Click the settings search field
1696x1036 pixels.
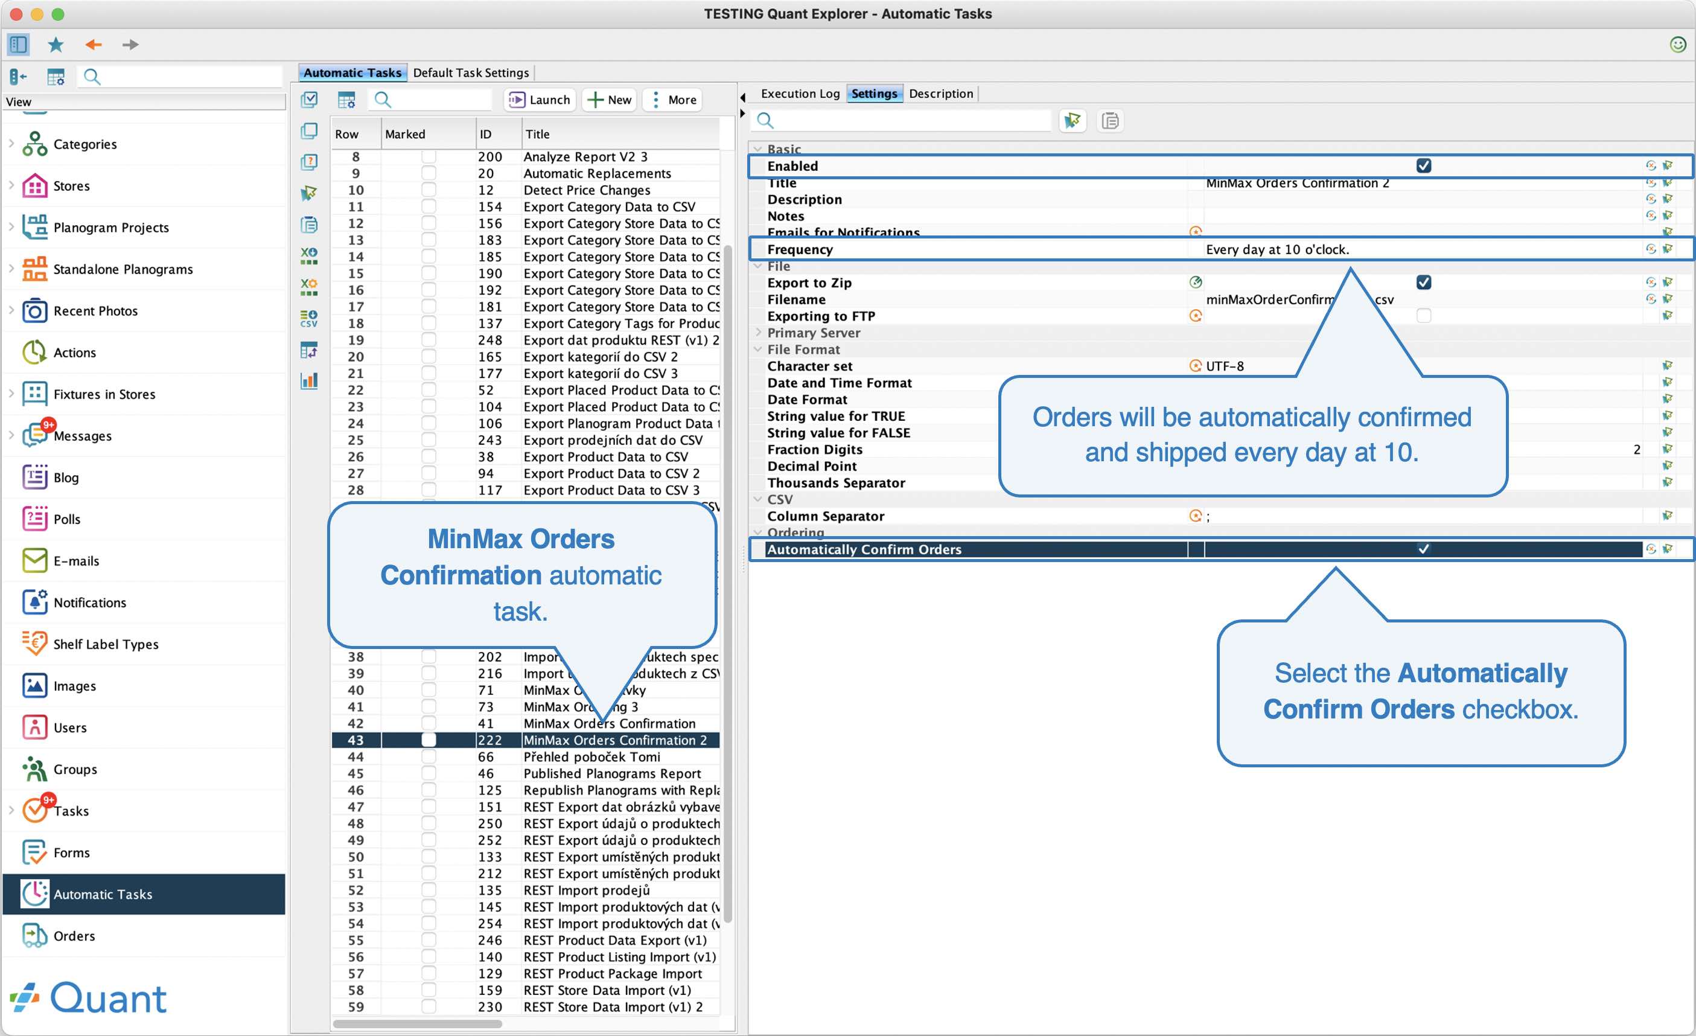point(901,121)
